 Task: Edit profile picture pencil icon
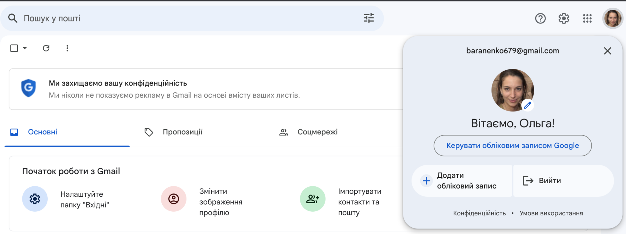click(528, 105)
